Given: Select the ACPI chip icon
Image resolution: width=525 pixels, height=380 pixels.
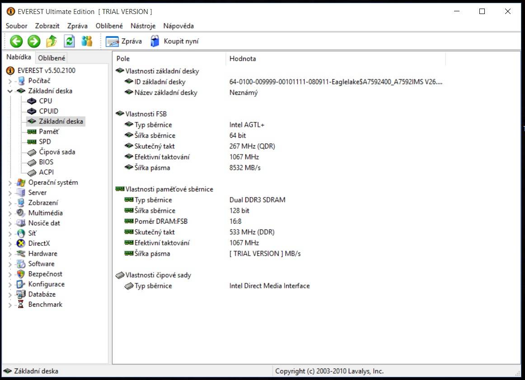Looking at the screenshot, I should pyautogui.click(x=32, y=173).
